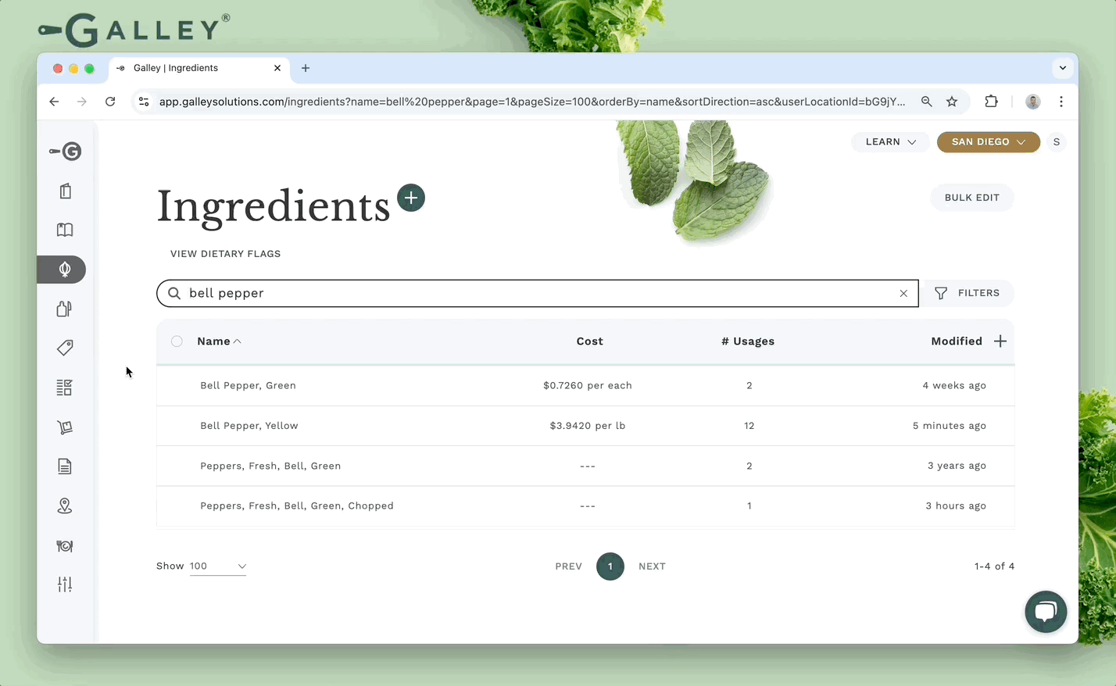Sort by the Name column header

(219, 341)
